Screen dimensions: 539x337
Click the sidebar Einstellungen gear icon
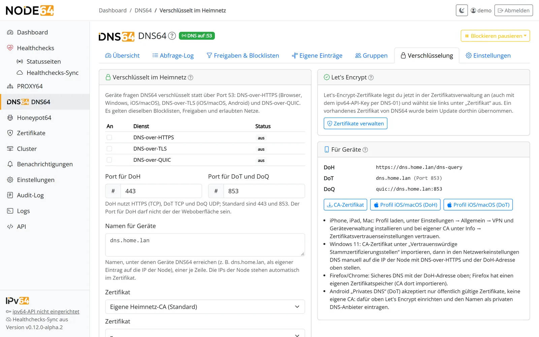10,180
